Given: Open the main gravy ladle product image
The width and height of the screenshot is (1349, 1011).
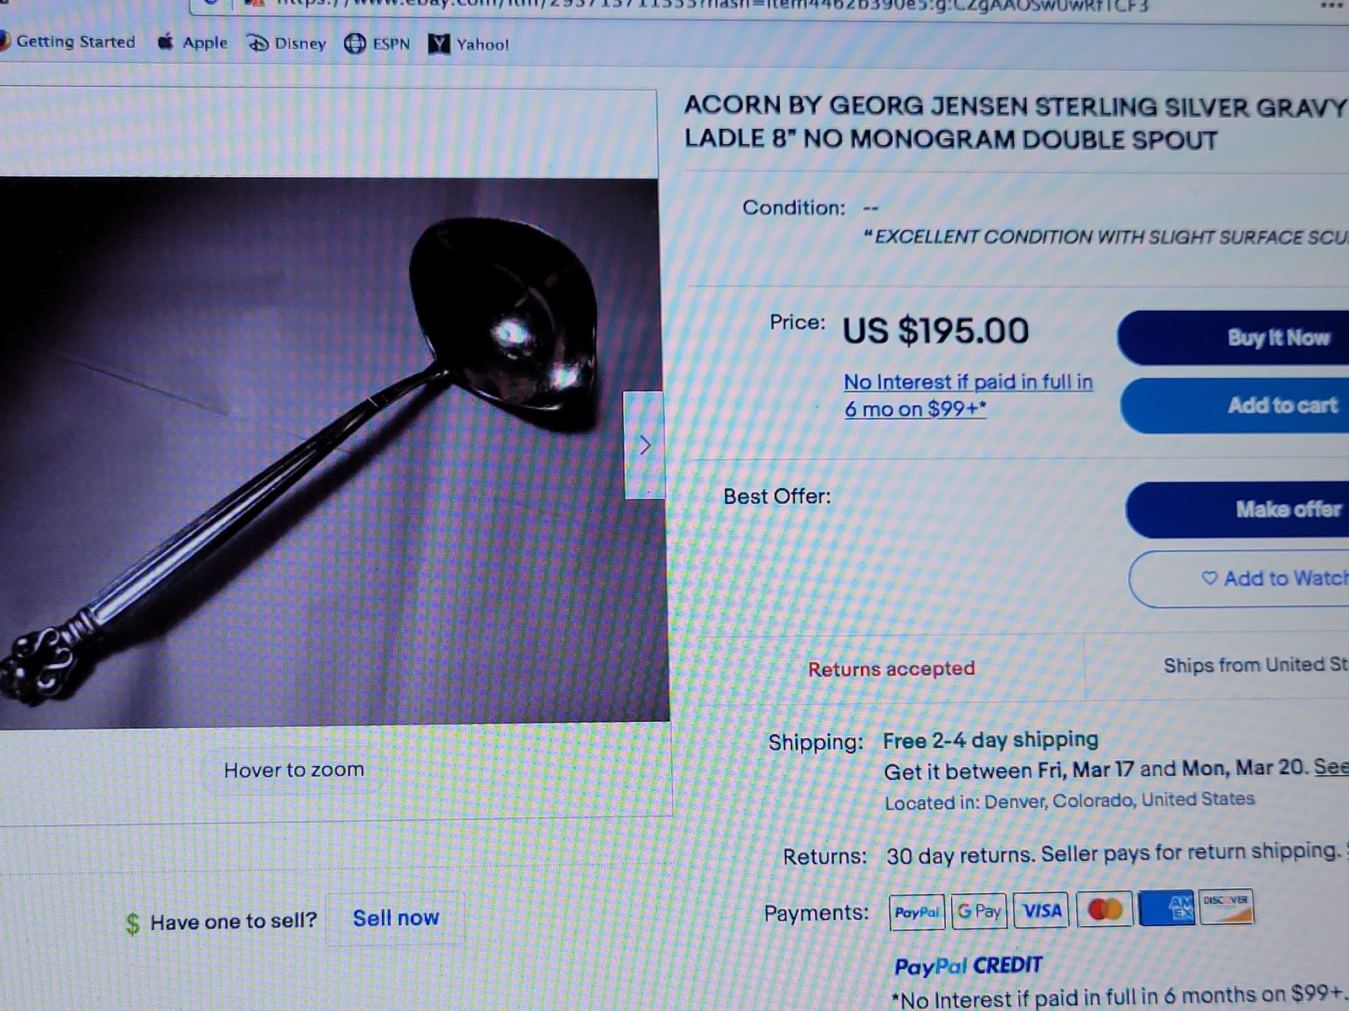Looking at the screenshot, I should coord(333,451).
